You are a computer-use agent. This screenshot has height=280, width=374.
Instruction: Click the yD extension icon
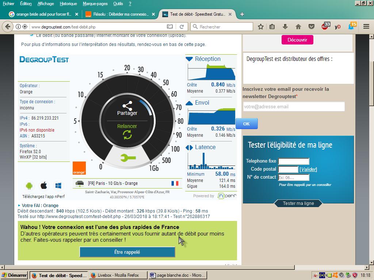[x=337, y=27]
